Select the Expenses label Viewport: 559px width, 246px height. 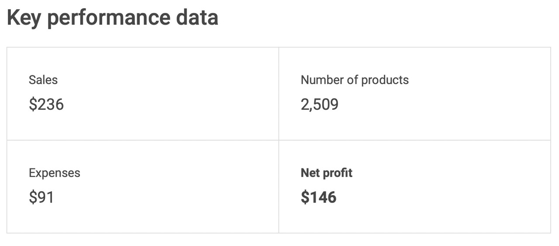click(55, 173)
